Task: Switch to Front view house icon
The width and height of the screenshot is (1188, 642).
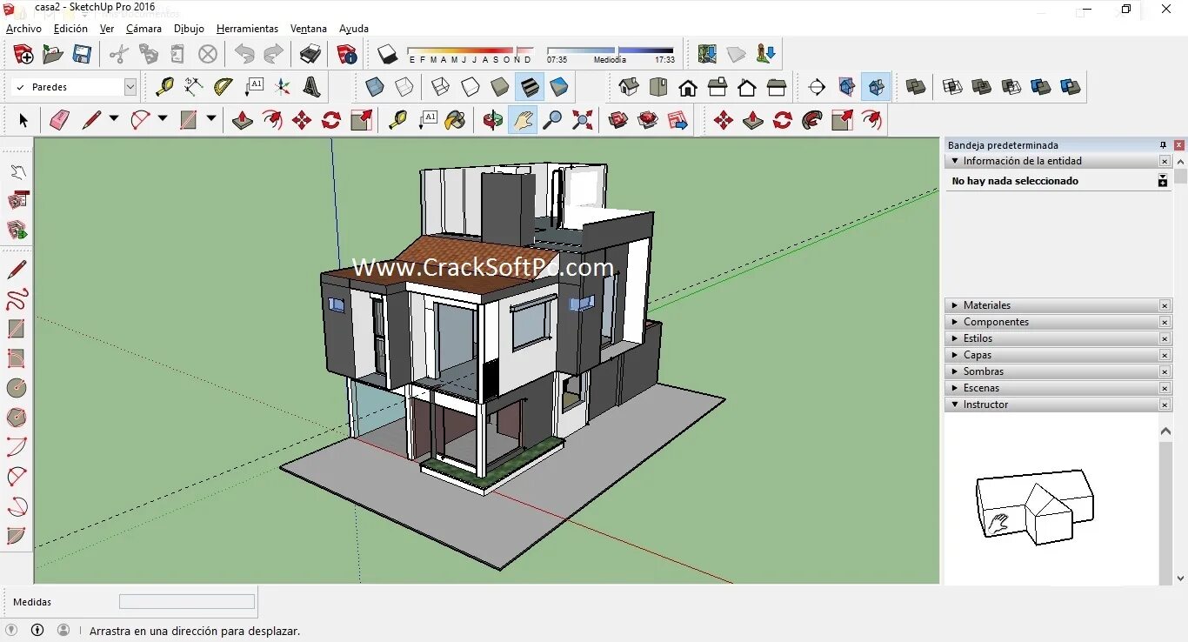Action: click(x=688, y=87)
